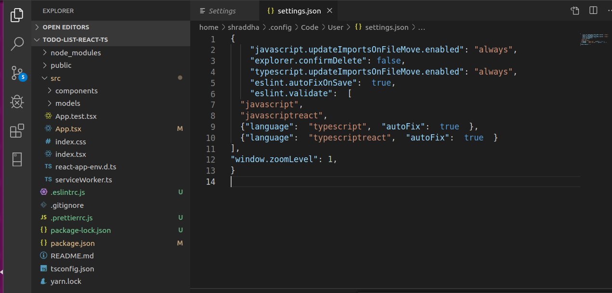Screen dimensions: 612x293
Task: Click the shraddha breadcrumb
Action: pyautogui.click(x=243, y=27)
